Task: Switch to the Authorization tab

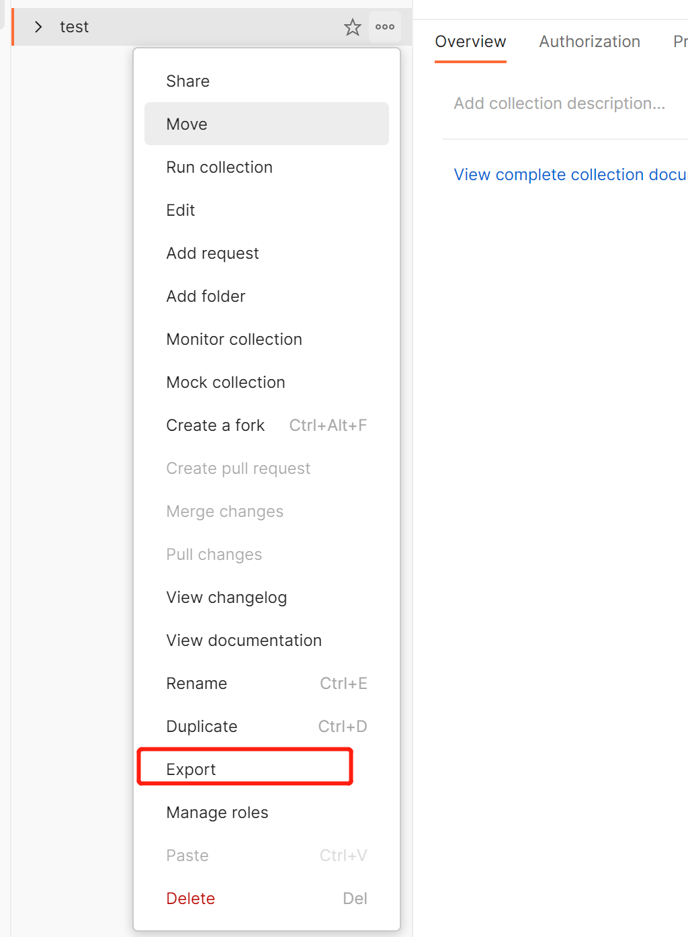Action: coord(589,42)
